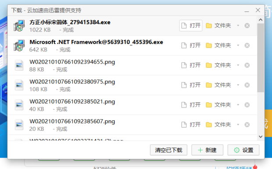Open W020210107661092385021.png via 打开
This screenshot has height=169, width=272.
[x=191, y=104]
